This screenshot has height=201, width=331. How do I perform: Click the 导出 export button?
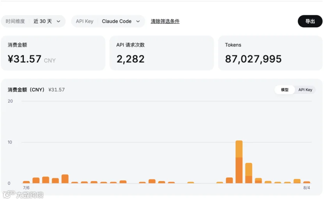click(x=310, y=21)
